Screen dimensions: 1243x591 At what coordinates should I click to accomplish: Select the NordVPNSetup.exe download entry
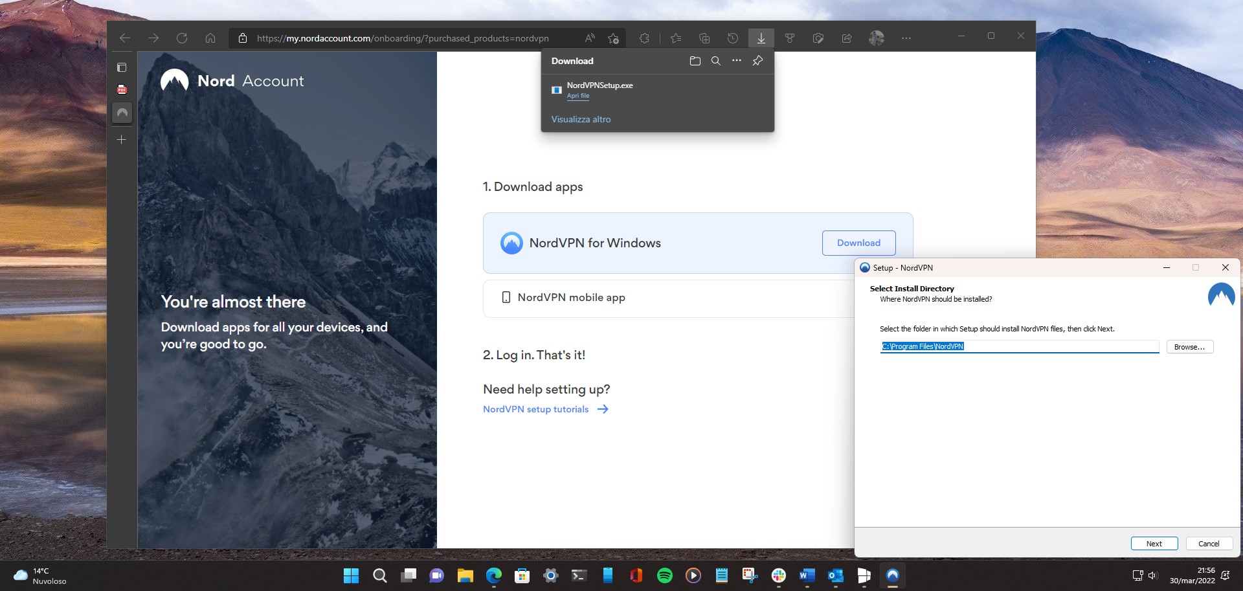[657, 90]
